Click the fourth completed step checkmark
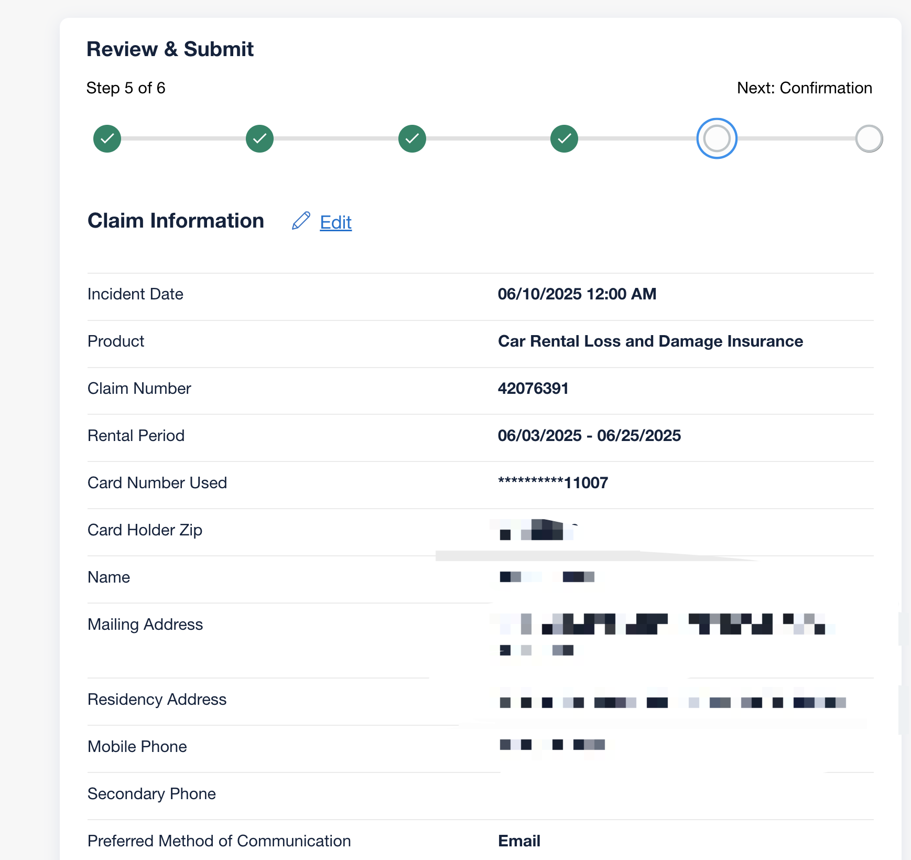This screenshot has height=860, width=911. 564,138
